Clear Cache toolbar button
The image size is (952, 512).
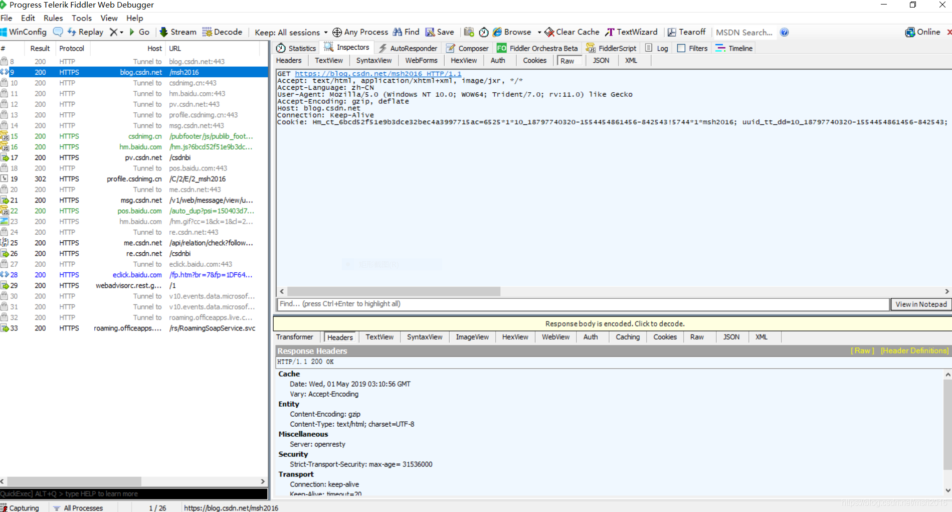[572, 32]
